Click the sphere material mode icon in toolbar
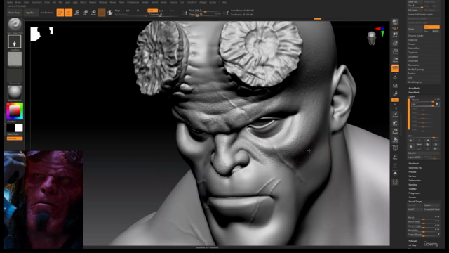This screenshot has height=253, width=449. (110, 13)
